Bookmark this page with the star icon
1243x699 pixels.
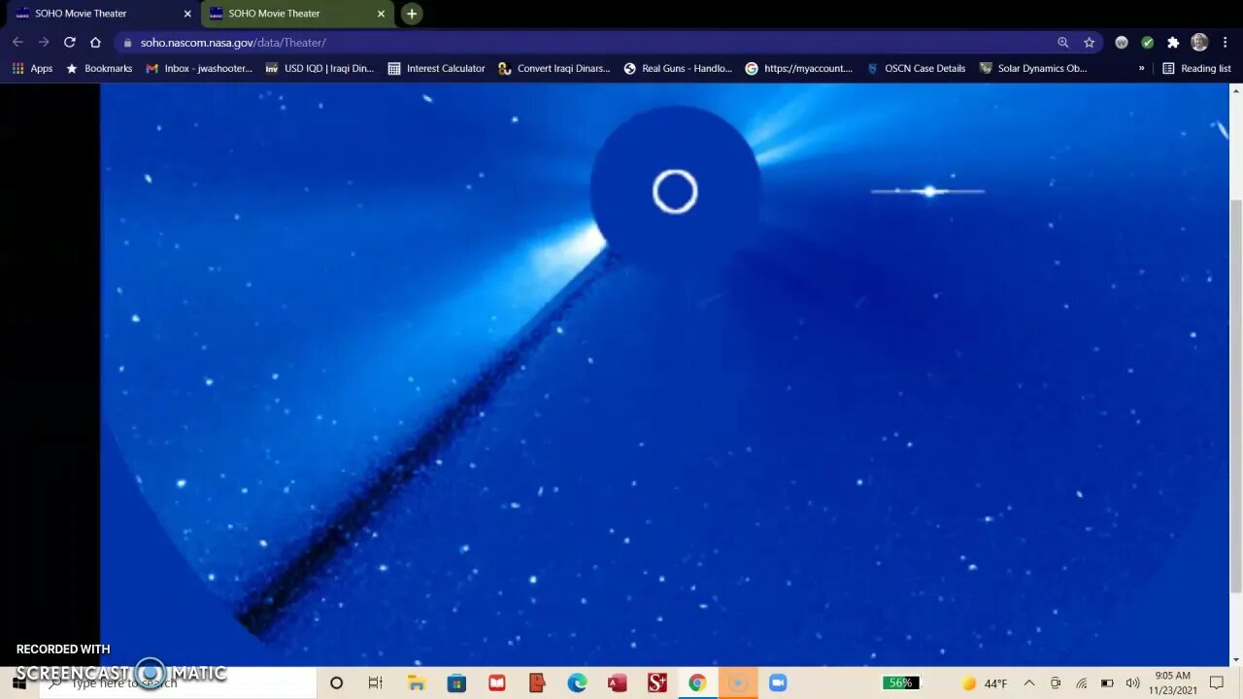pos(1089,43)
